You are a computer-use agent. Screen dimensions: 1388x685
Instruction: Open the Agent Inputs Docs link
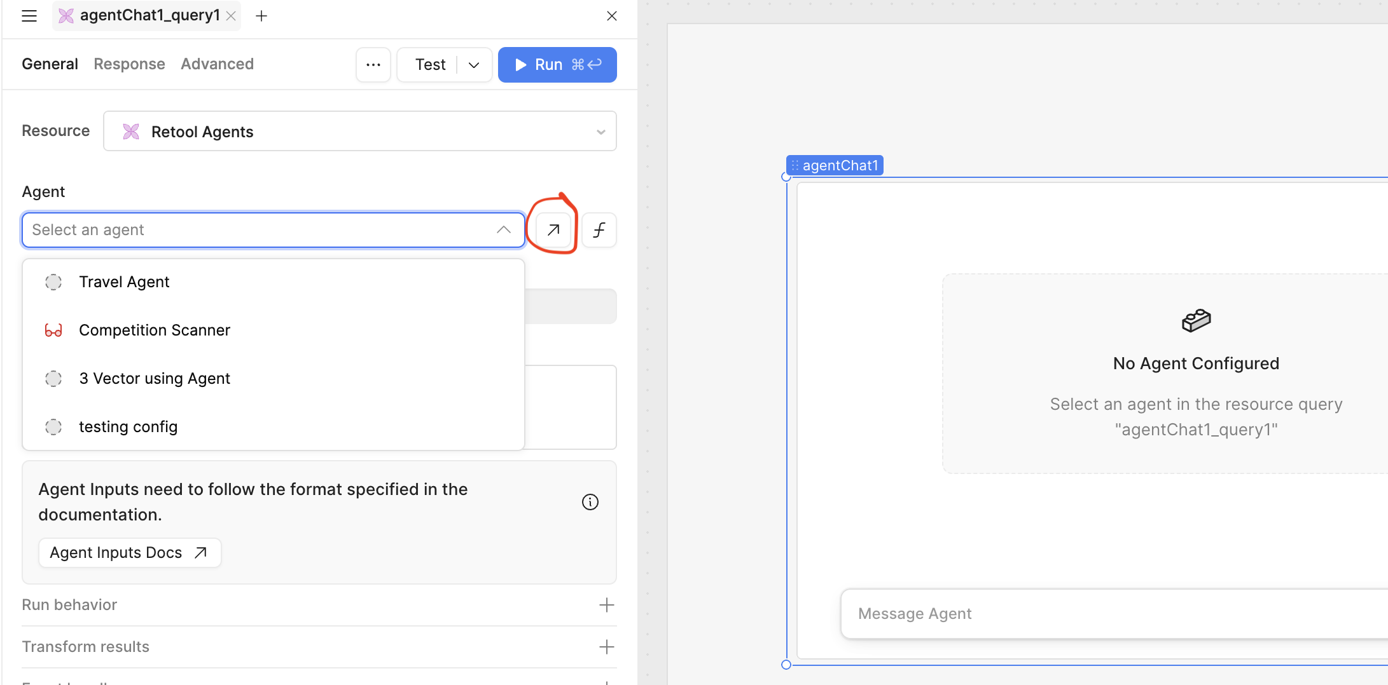click(130, 553)
